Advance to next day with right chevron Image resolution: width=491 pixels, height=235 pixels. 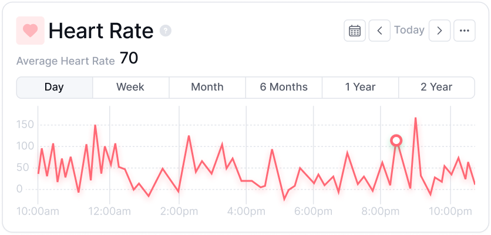coord(440,31)
